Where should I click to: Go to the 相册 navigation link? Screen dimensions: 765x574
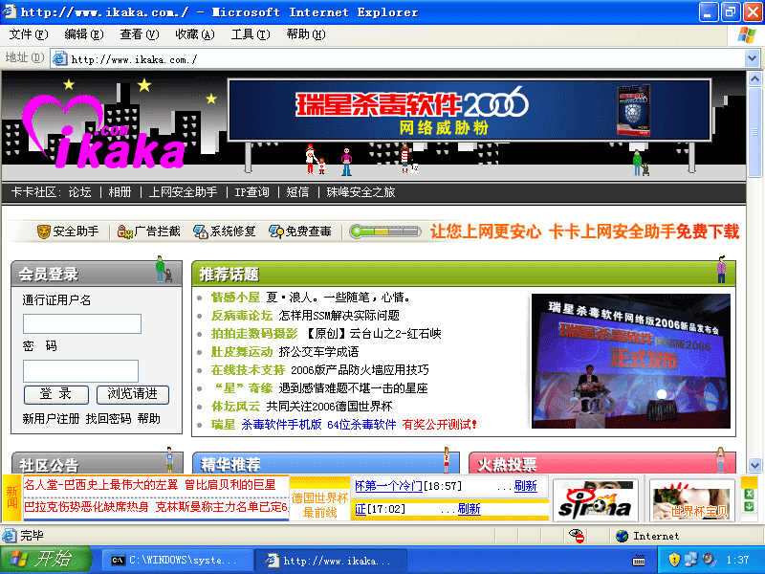click(x=120, y=192)
